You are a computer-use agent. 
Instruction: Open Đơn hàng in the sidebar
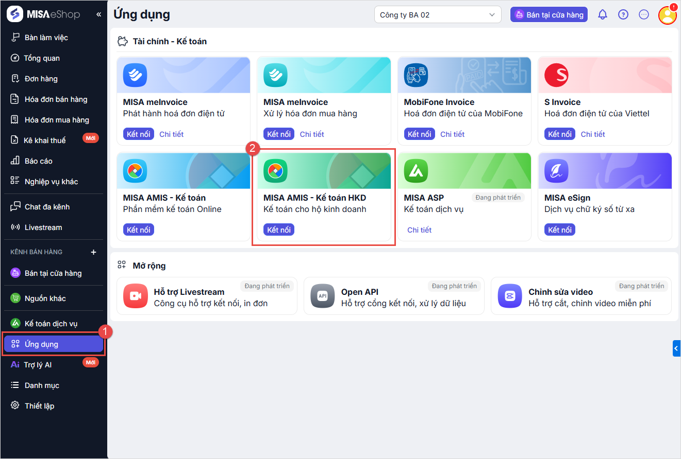point(41,79)
